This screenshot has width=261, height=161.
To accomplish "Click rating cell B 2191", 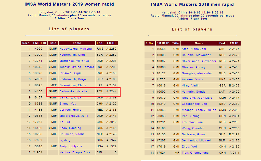I will tap(234, 134).
